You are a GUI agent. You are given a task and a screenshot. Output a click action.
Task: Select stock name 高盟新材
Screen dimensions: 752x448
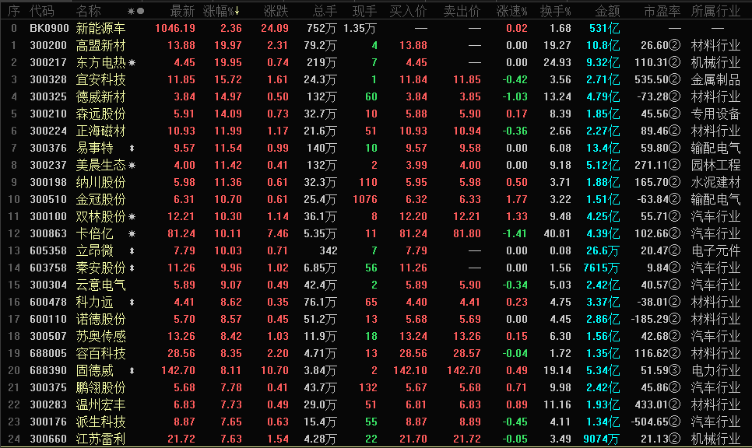click(x=100, y=46)
